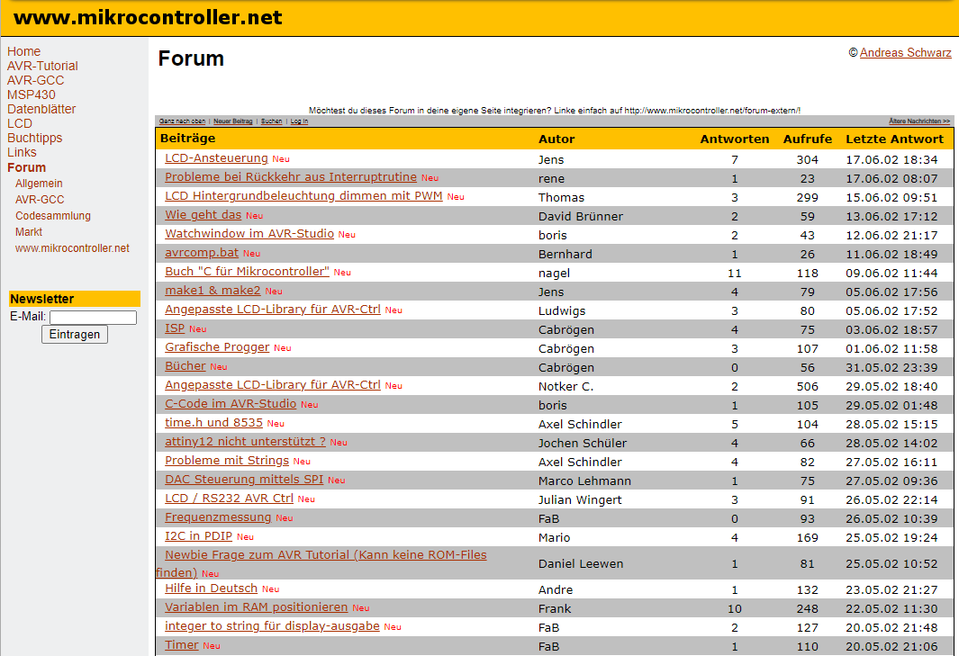Screen dimensions: 959x656
Task: Open 'DAC Steuerung mittels SPI' thread
Action: tap(244, 481)
